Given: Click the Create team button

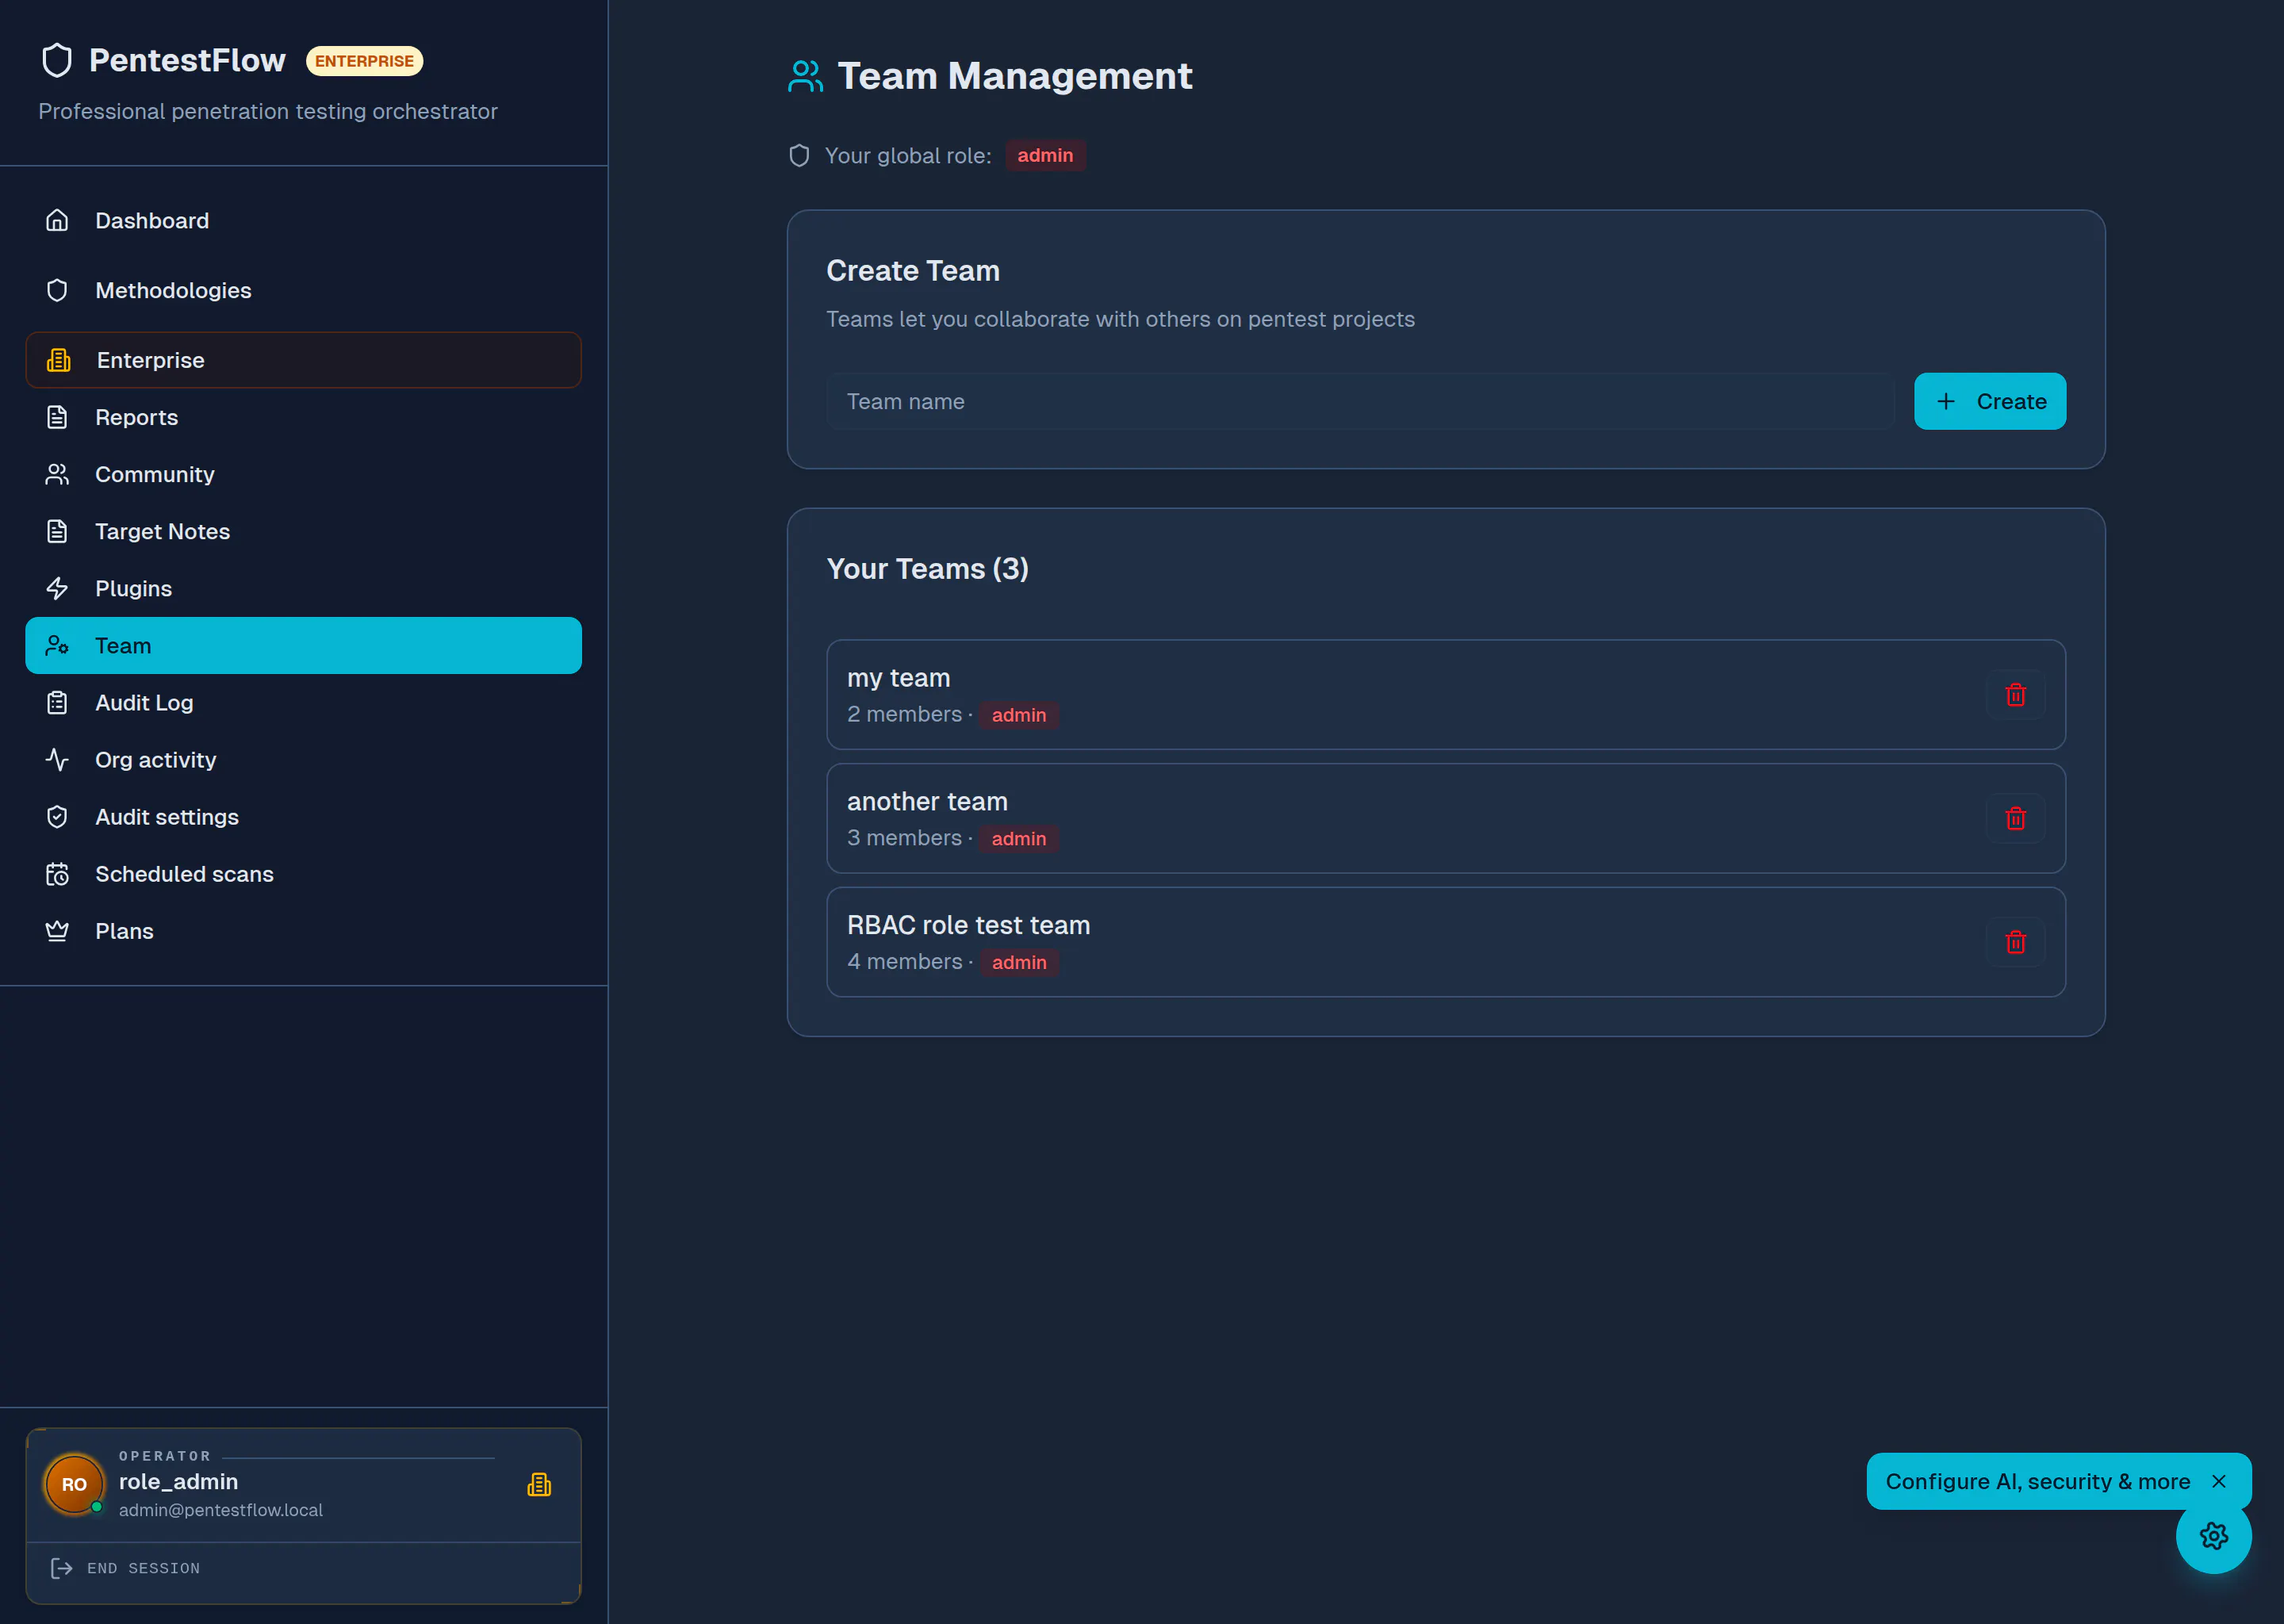Looking at the screenshot, I should [x=1989, y=401].
